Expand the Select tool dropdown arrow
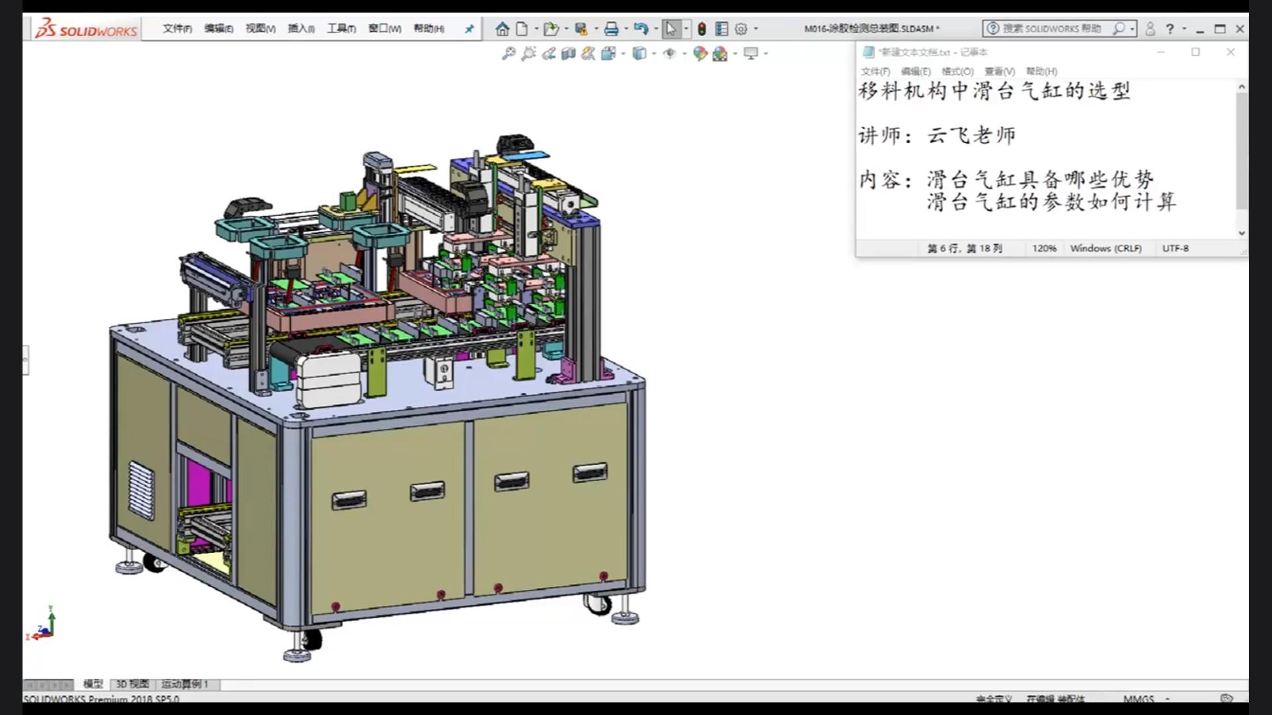Image resolution: width=1272 pixels, height=715 pixels. pos(686,28)
